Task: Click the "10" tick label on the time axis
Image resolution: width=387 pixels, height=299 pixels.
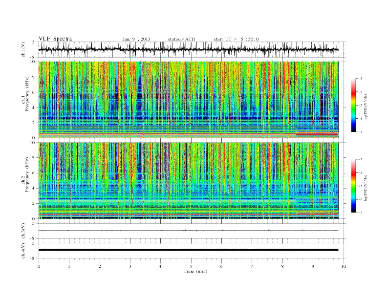Action: [x=344, y=266]
